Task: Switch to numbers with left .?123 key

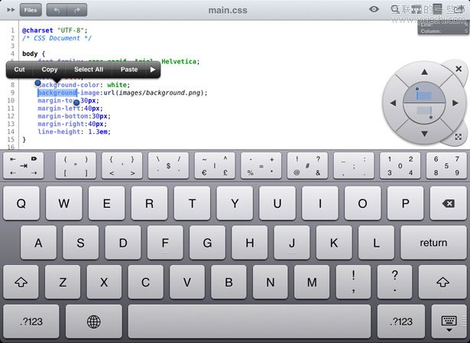Action: [x=31, y=322]
